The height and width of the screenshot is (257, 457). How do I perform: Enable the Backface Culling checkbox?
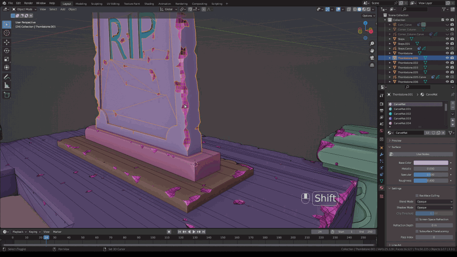coord(417,196)
